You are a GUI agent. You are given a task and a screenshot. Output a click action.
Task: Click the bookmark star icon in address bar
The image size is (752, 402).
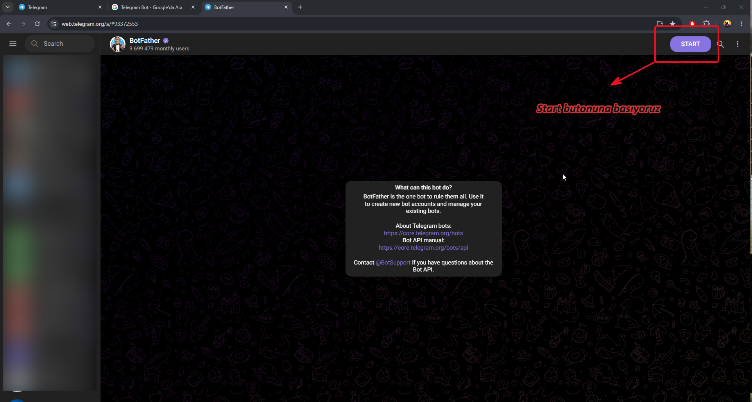[673, 24]
